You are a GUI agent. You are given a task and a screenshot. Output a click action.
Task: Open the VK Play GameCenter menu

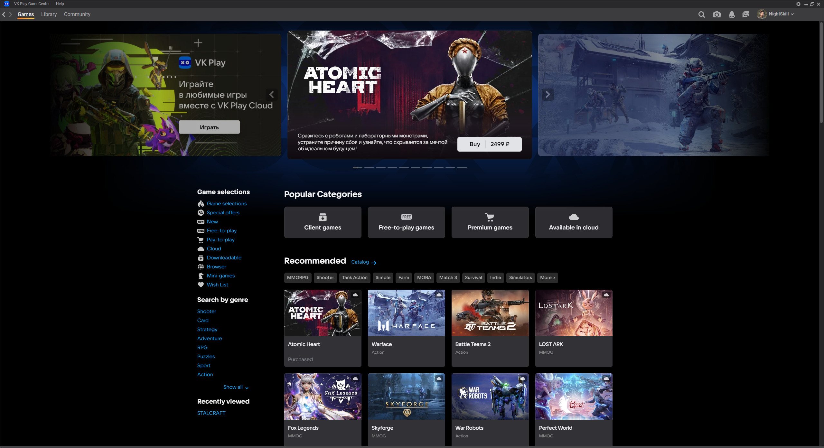(x=32, y=4)
